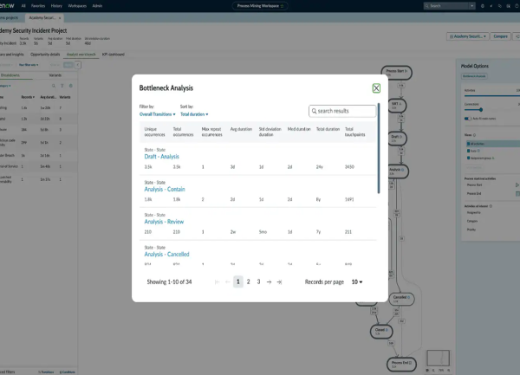Viewport: 520px width, 375px height.
Task: Click the Process Start play icon in Model Options
Action: point(517,184)
